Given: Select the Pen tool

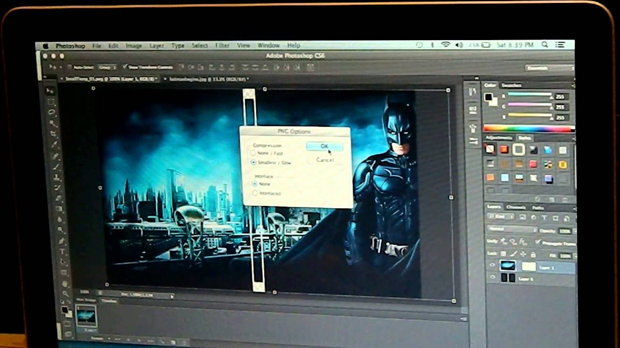Looking at the screenshot, I should [x=62, y=241].
